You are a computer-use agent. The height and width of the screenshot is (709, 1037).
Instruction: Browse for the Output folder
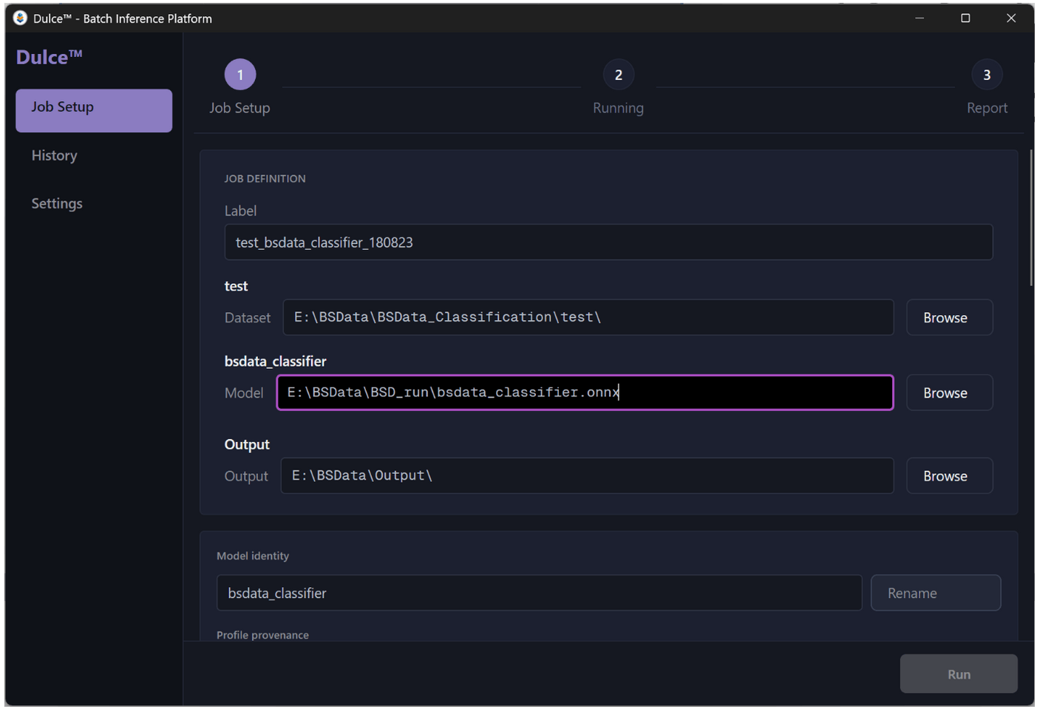[x=949, y=475]
